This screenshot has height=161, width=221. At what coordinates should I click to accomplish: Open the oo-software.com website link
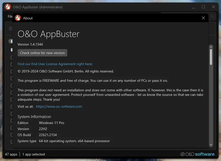pyautogui.click(x=59, y=106)
